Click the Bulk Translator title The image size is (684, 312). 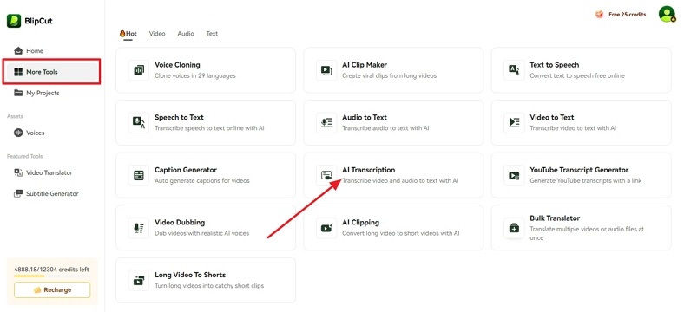click(x=555, y=218)
